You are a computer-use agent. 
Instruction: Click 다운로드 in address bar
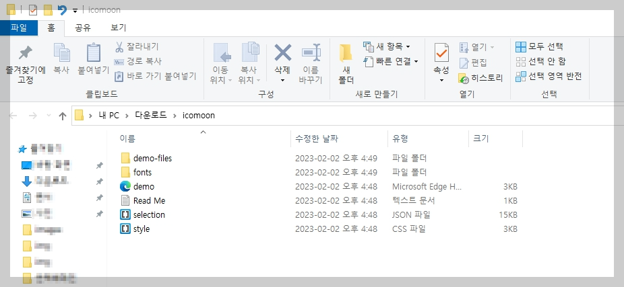(150, 116)
